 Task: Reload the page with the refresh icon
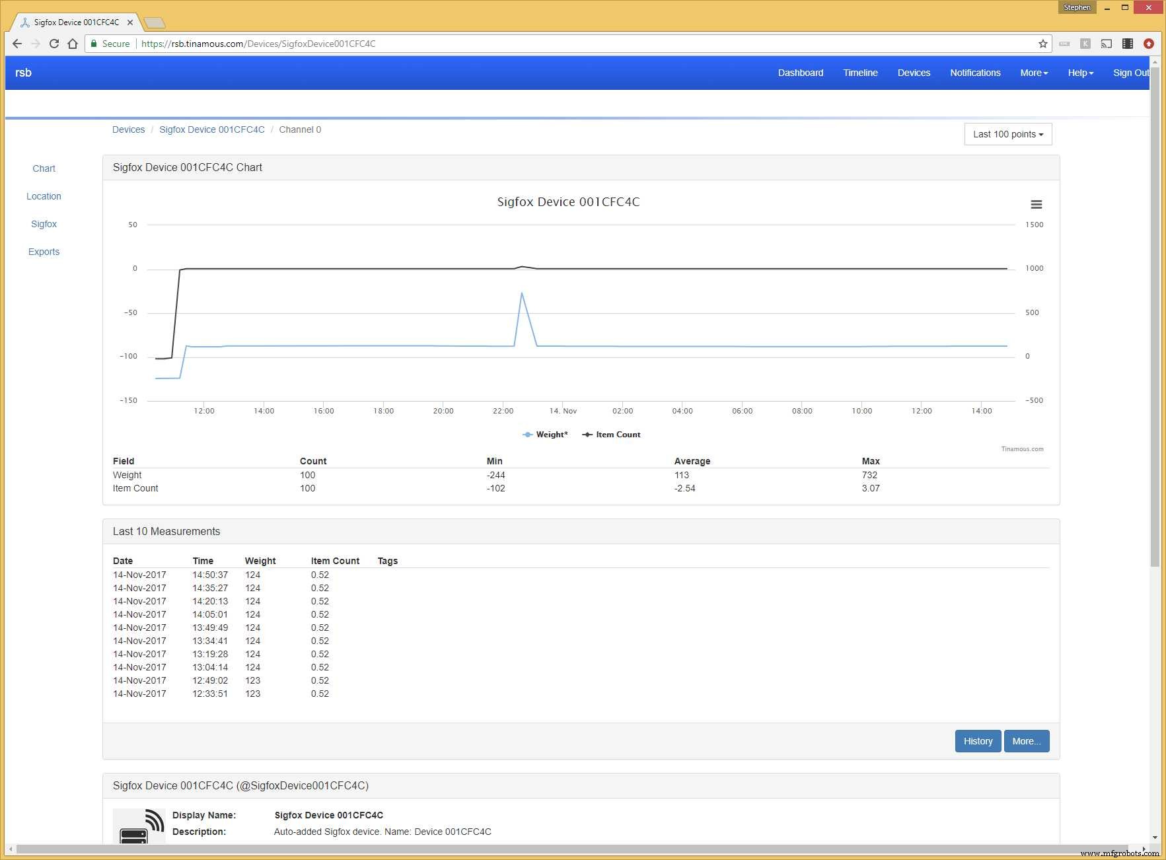[x=54, y=44]
